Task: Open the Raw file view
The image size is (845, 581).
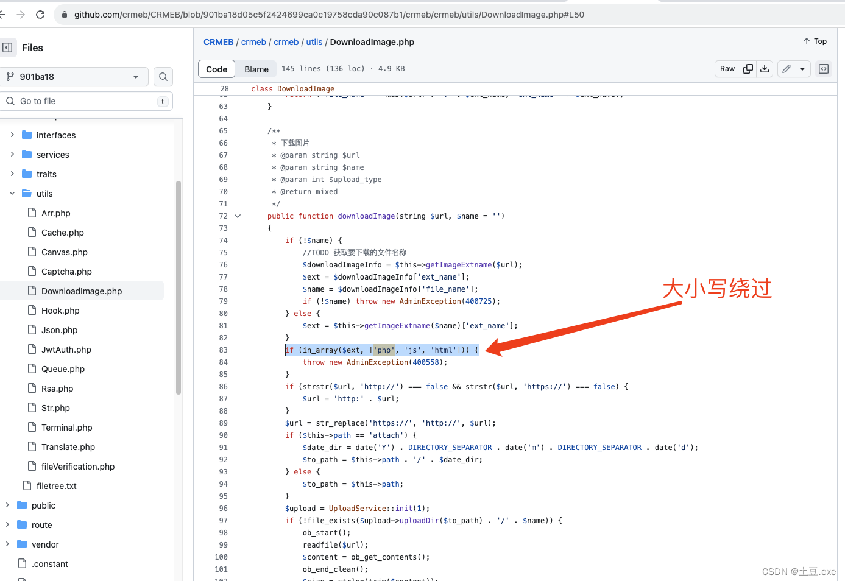Action: [x=727, y=69]
